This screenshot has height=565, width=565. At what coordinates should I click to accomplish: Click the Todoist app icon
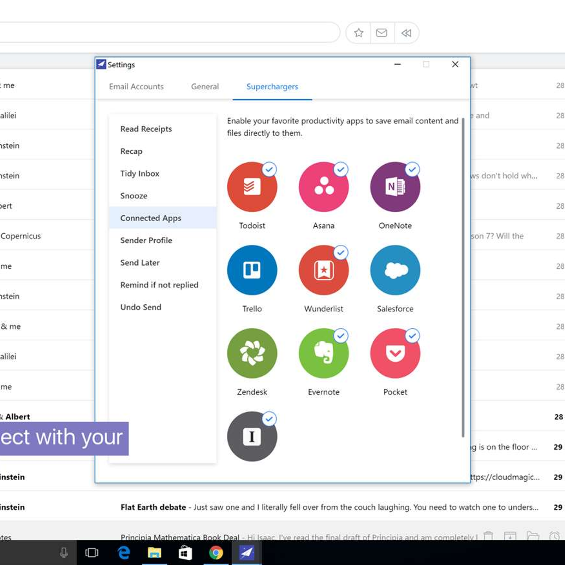(x=252, y=187)
